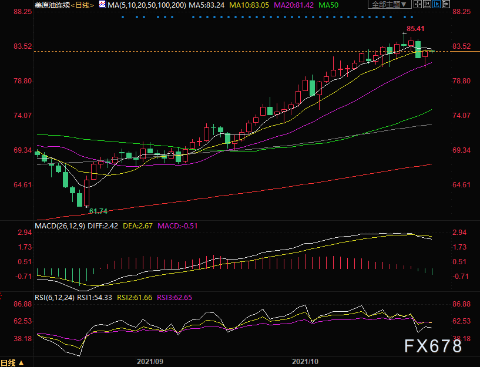Screen dimensions: 480x367
Task: Toggle the blue highlighted axis play icon
Action: (436, 4)
